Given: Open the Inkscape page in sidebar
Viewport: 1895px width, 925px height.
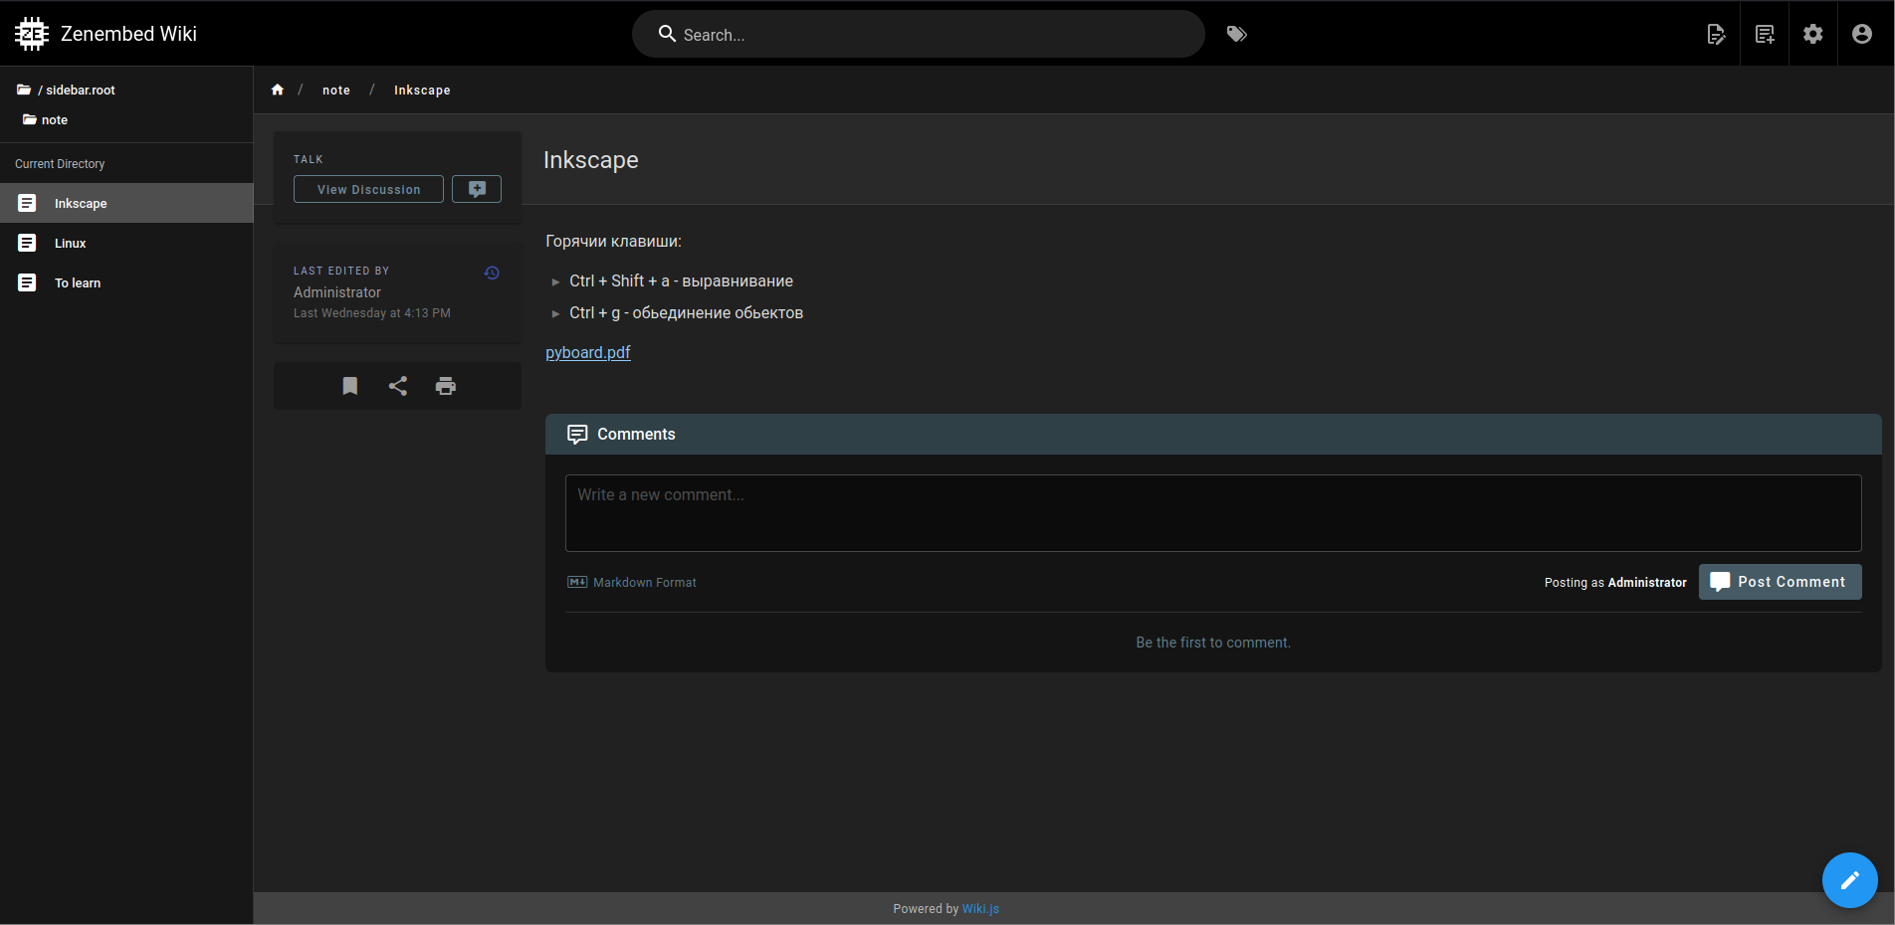Looking at the screenshot, I should 126,203.
